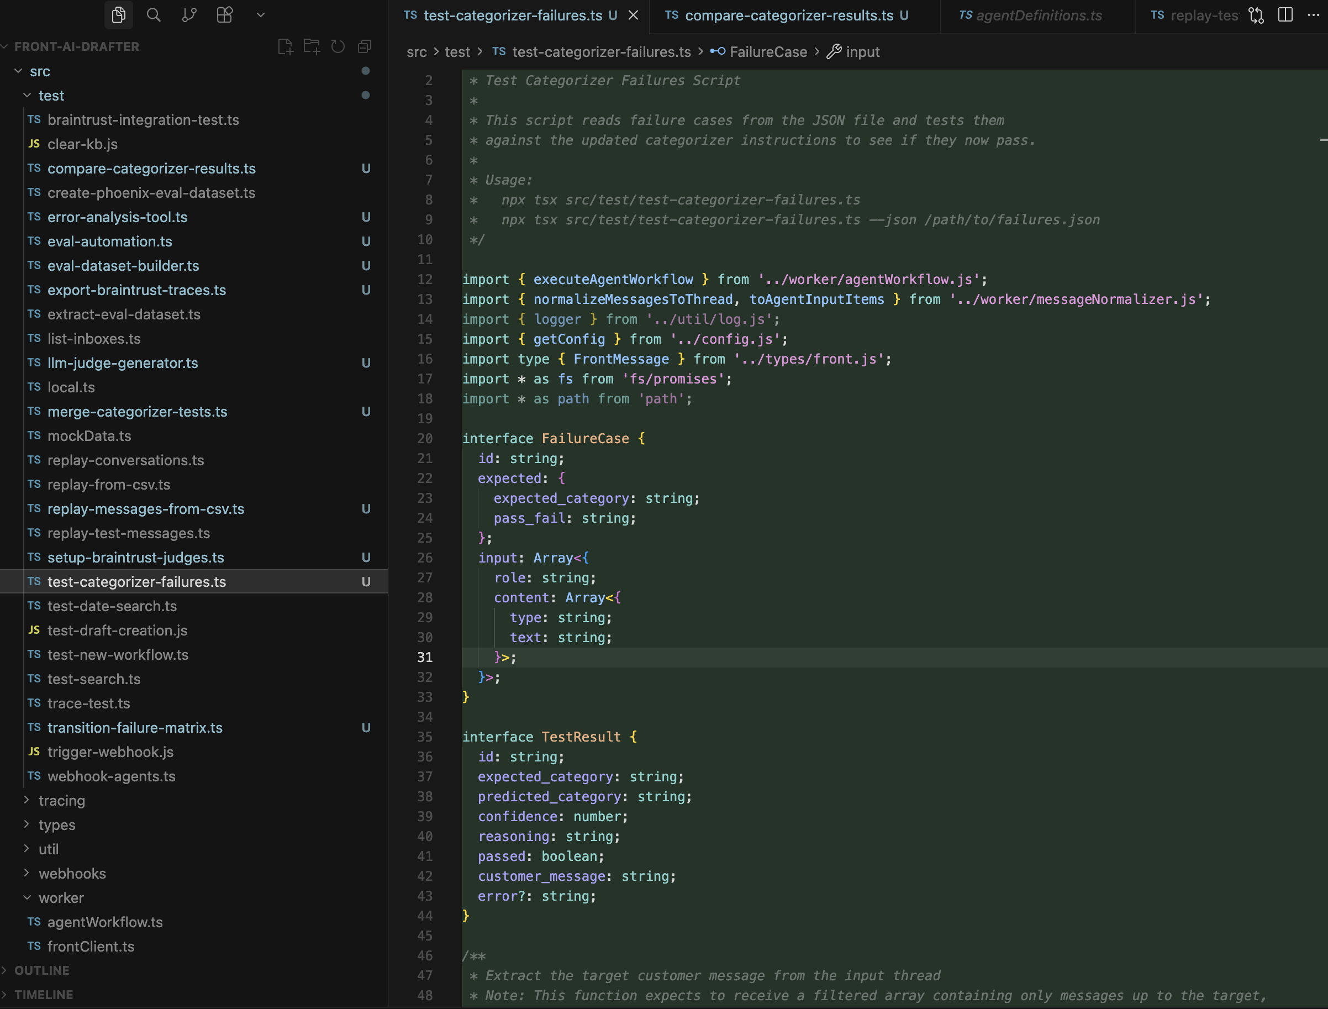Switch to the compare-categorizer-results.ts tab

pos(788,15)
